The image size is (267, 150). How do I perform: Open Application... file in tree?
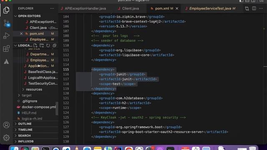coord(38,66)
